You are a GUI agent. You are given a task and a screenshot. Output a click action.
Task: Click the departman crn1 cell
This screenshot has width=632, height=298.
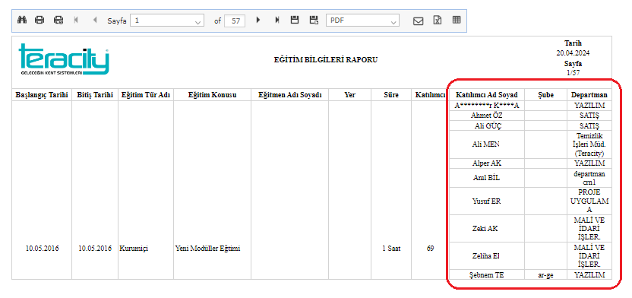pyautogui.click(x=589, y=178)
